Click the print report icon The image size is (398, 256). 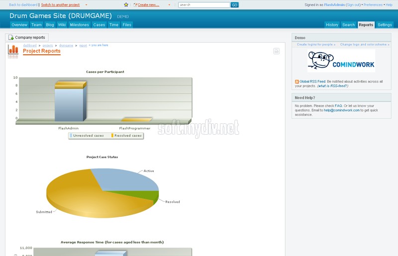[277, 51]
